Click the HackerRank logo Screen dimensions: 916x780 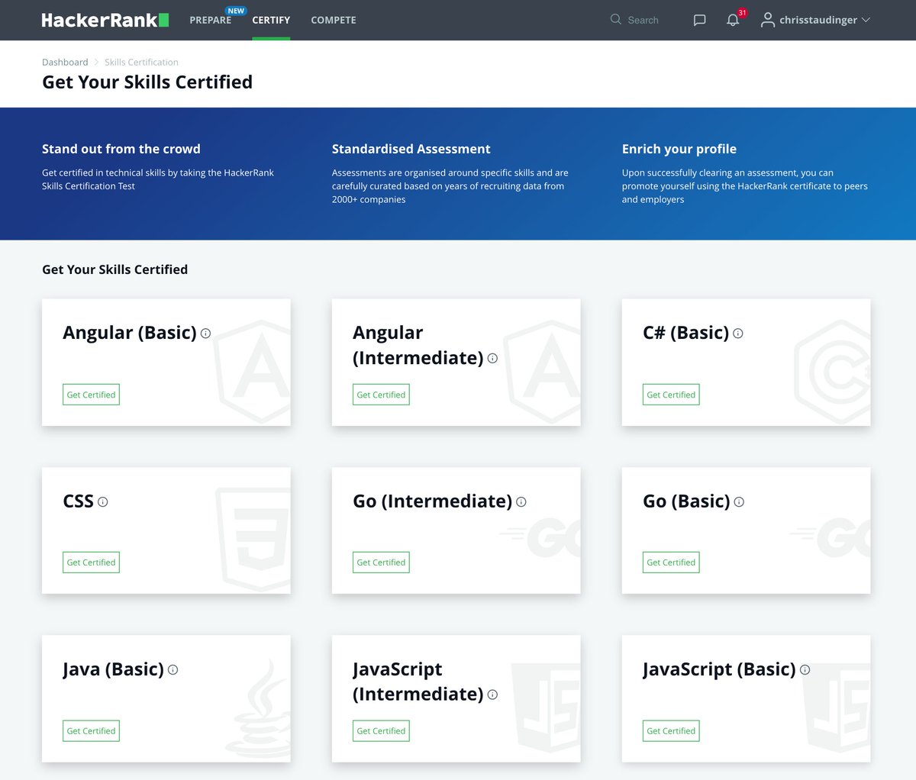[105, 20]
